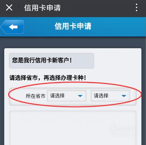
Task: Click the dark gray background below the header
Action: point(73,42)
